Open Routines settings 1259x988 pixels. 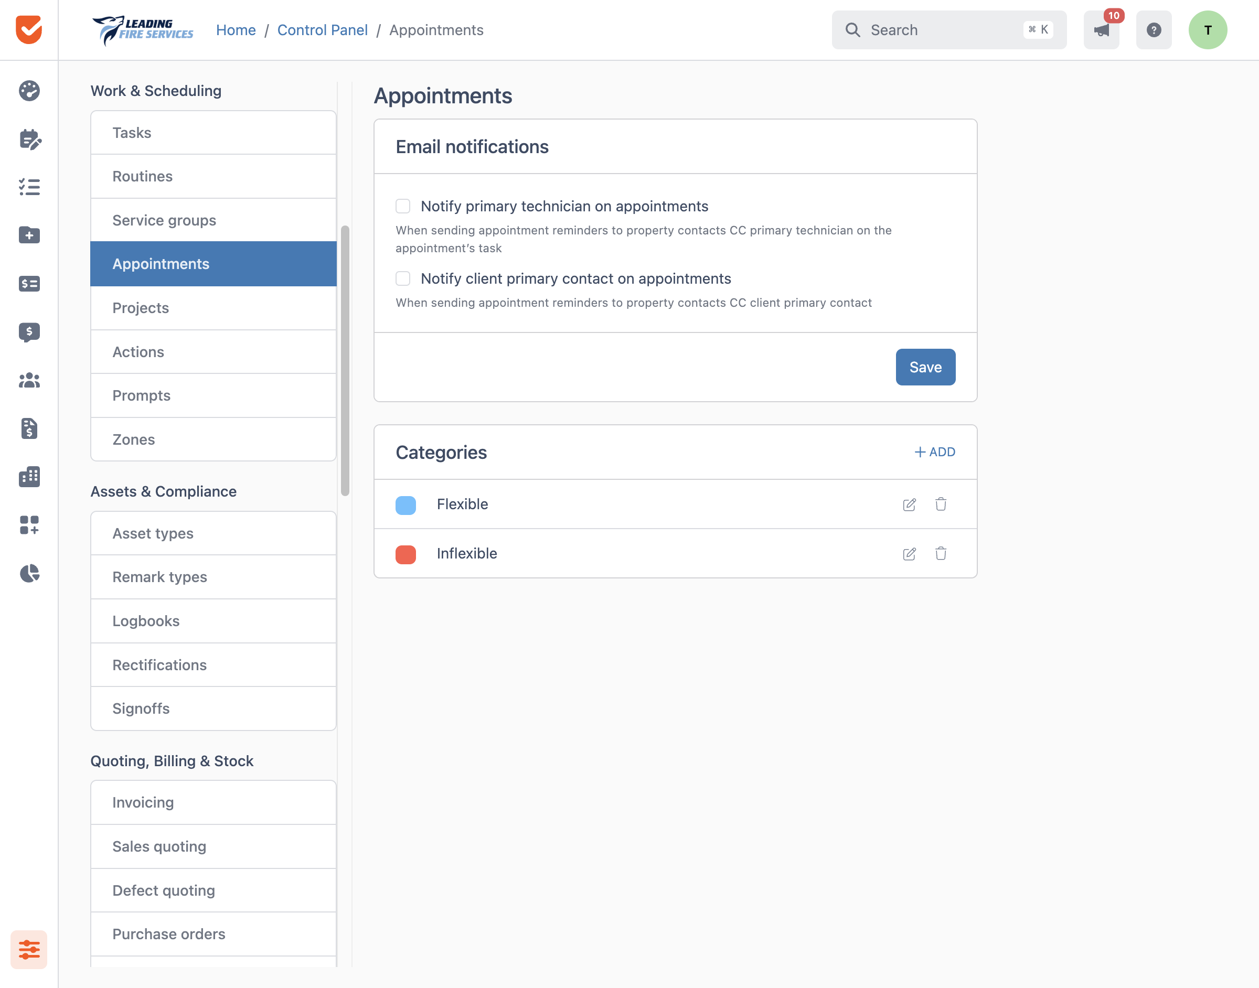coord(214,176)
